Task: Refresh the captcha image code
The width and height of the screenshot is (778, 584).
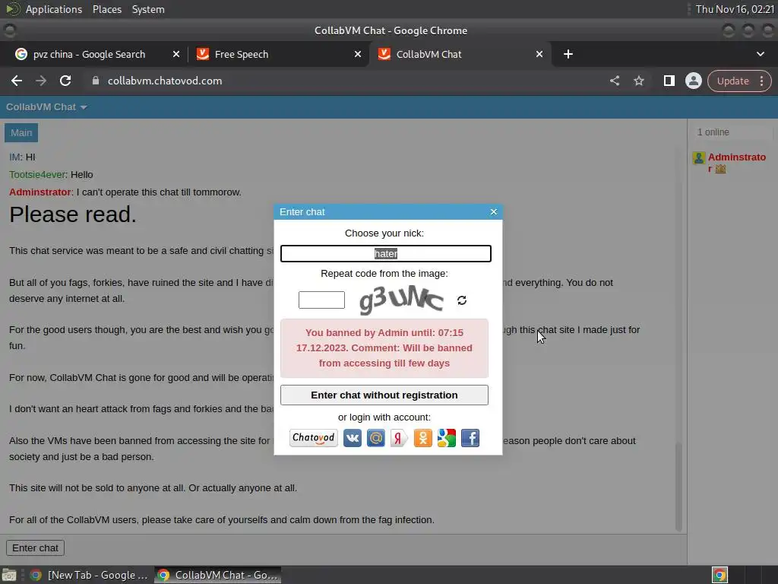Action: [x=461, y=300]
